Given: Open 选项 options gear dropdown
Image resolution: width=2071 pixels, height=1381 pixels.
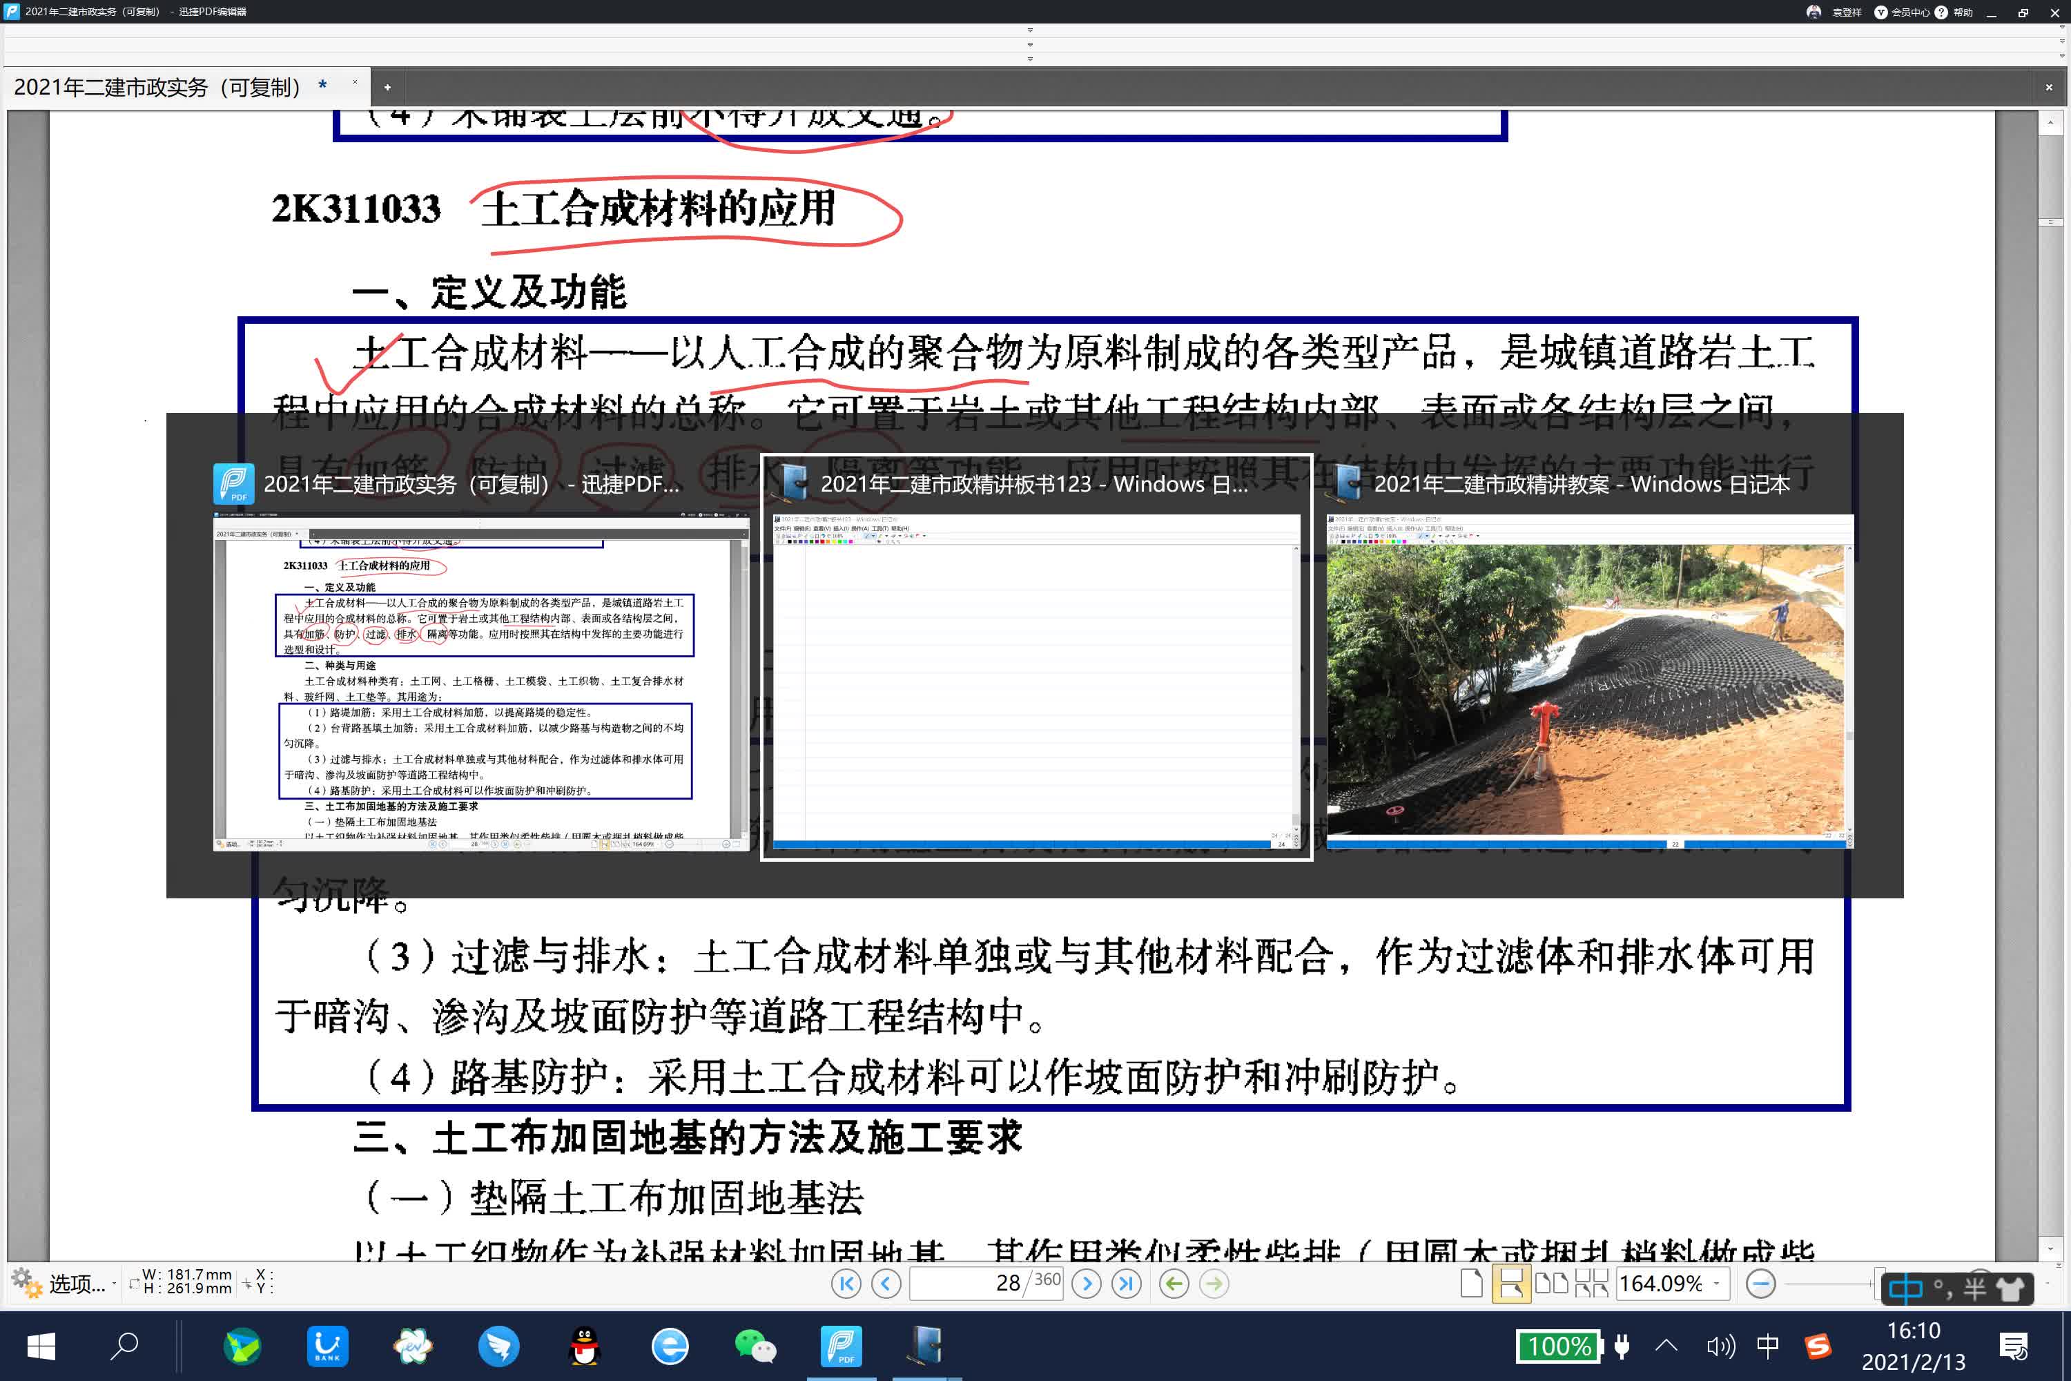Looking at the screenshot, I should point(64,1283).
